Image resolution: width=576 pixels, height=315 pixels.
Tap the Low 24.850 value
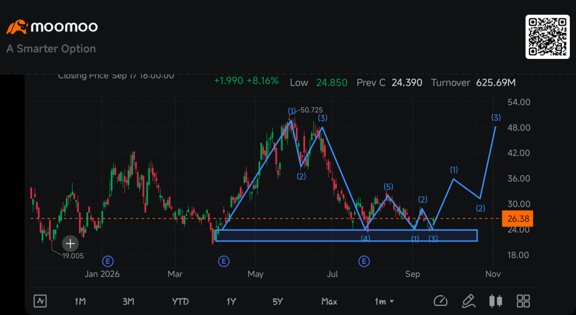(x=318, y=83)
